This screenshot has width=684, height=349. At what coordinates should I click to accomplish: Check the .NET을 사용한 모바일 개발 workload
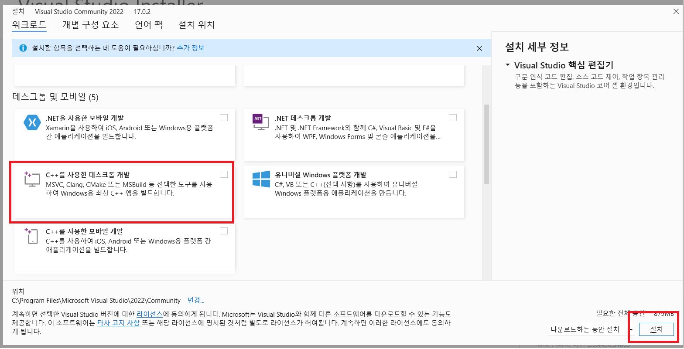224,118
